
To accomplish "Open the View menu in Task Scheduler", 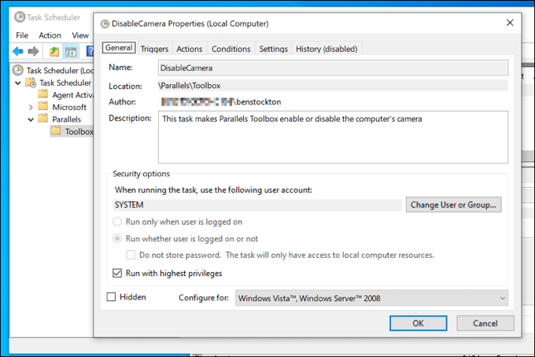I will pyautogui.click(x=80, y=35).
